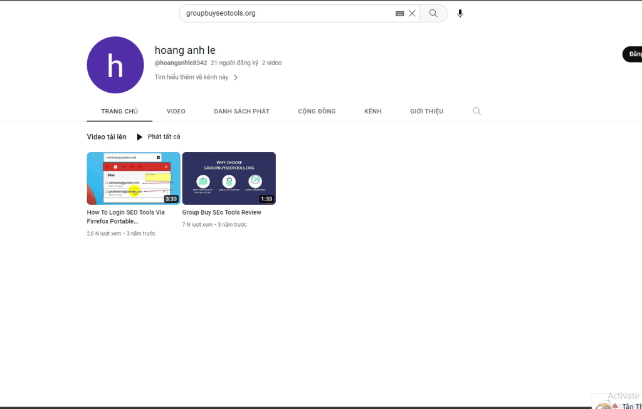Click the 'Video tải lên' section heading
The image size is (642, 409).
pos(107,137)
